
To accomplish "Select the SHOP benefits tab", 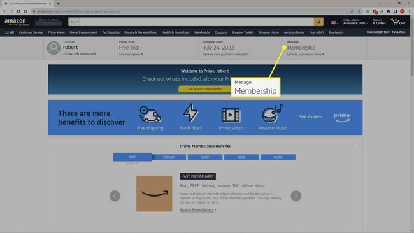I will point(205,157).
